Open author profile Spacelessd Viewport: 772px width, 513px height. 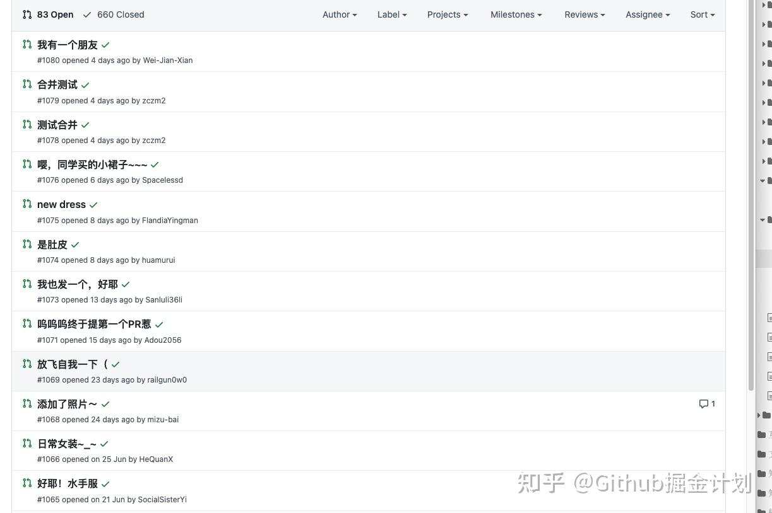click(162, 180)
